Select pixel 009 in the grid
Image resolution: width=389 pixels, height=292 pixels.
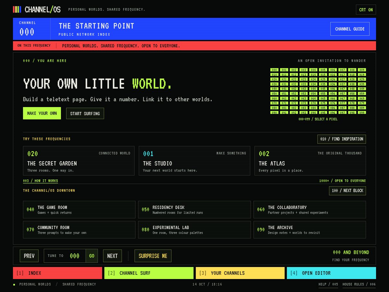[x=362, y=70]
